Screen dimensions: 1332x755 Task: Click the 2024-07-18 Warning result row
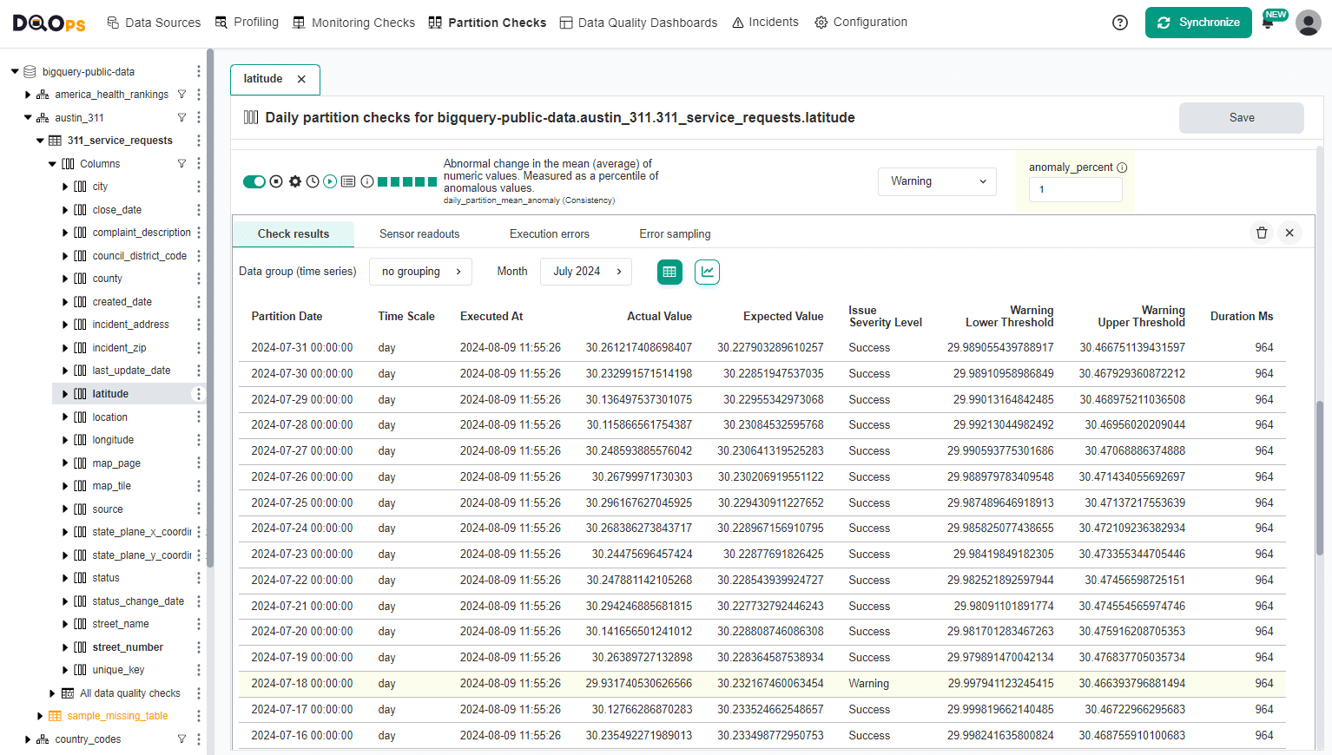click(x=762, y=684)
